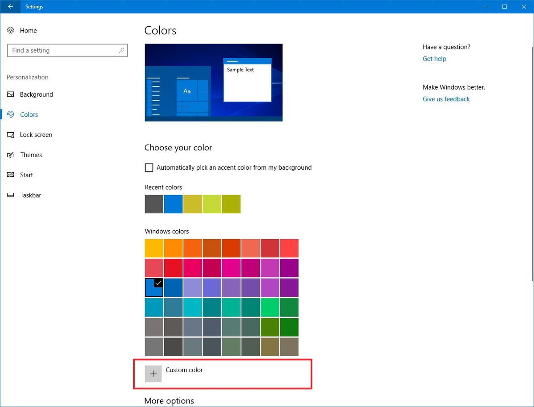Click the Recent colors label

click(163, 187)
